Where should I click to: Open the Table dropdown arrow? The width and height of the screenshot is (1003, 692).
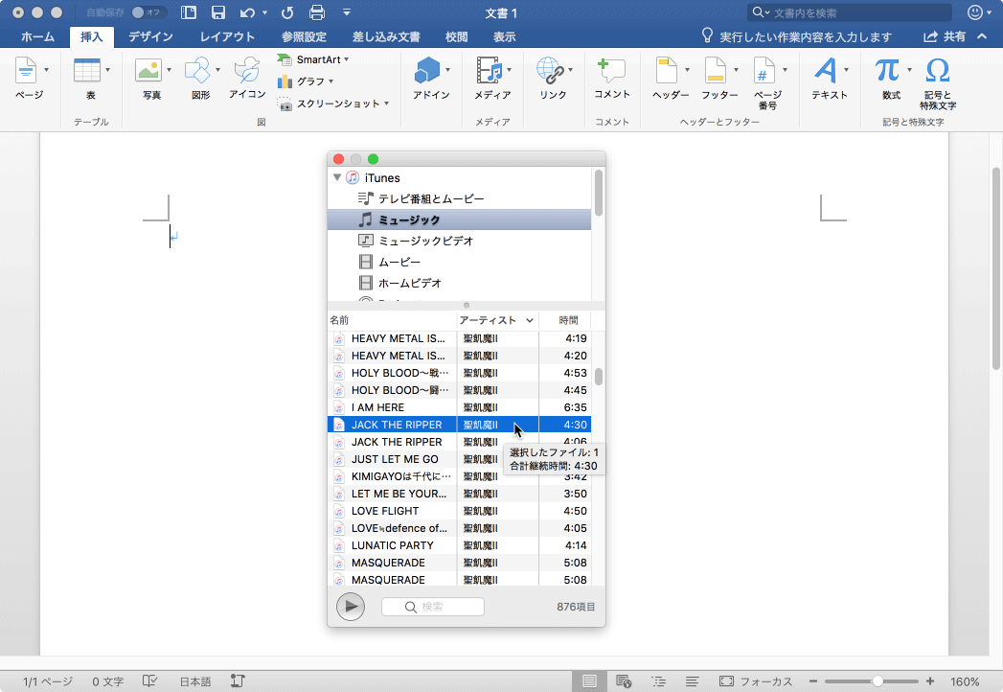pyautogui.click(x=107, y=70)
